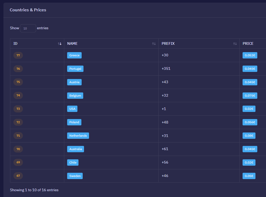Image resolution: width=266 pixels, height=197 pixels.
Task: Select prefix +56 cell
Action: [x=199, y=162]
